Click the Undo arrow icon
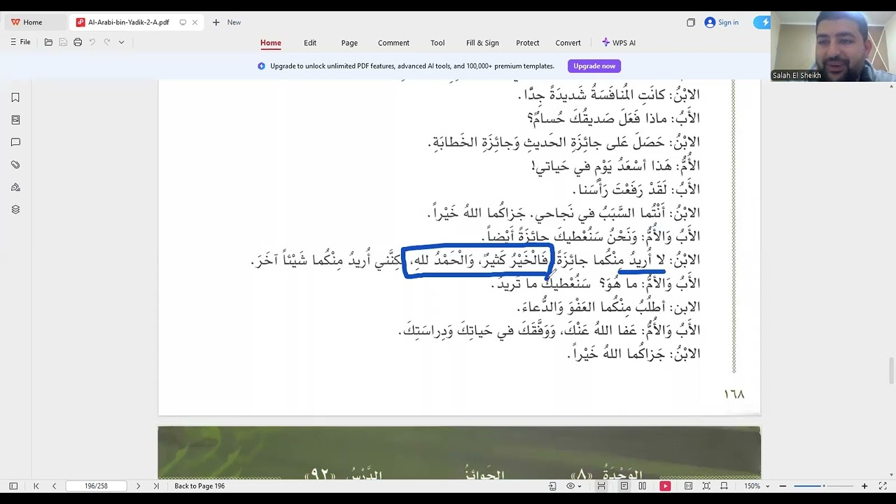 (92, 42)
